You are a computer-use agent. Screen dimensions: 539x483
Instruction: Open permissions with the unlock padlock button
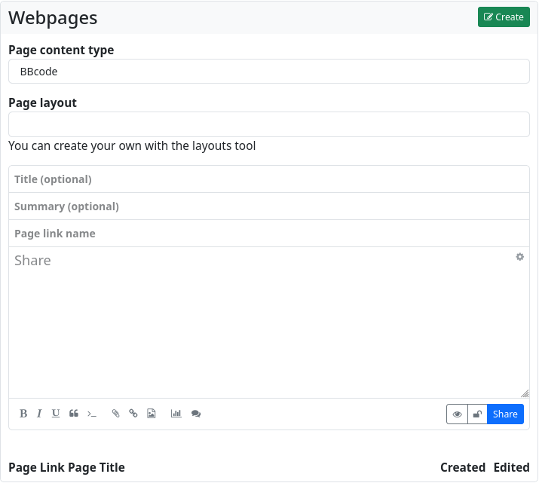coord(477,414)
